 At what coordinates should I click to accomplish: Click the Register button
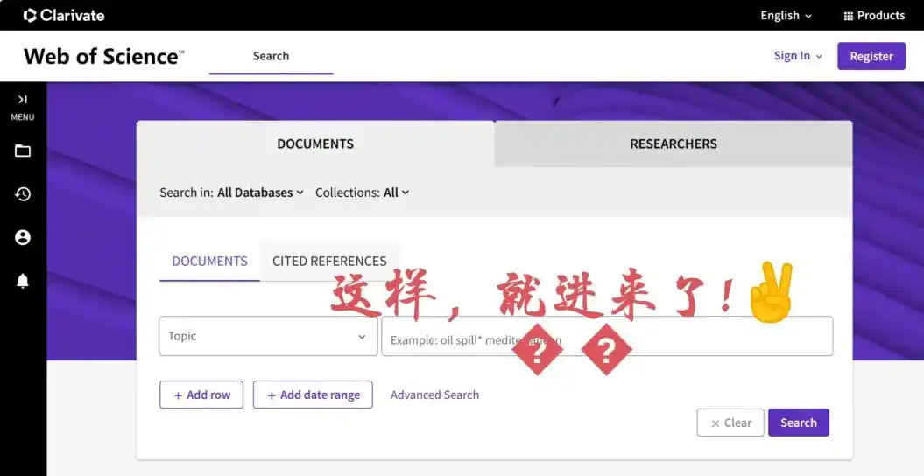[x=871, y=57]
